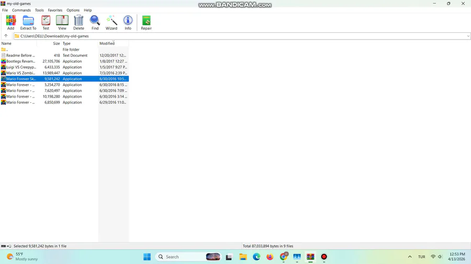This screenshot has height=264, width=471.
Task: Click the Bandicam record taskbar icon
Action: (x=324, y=257)
